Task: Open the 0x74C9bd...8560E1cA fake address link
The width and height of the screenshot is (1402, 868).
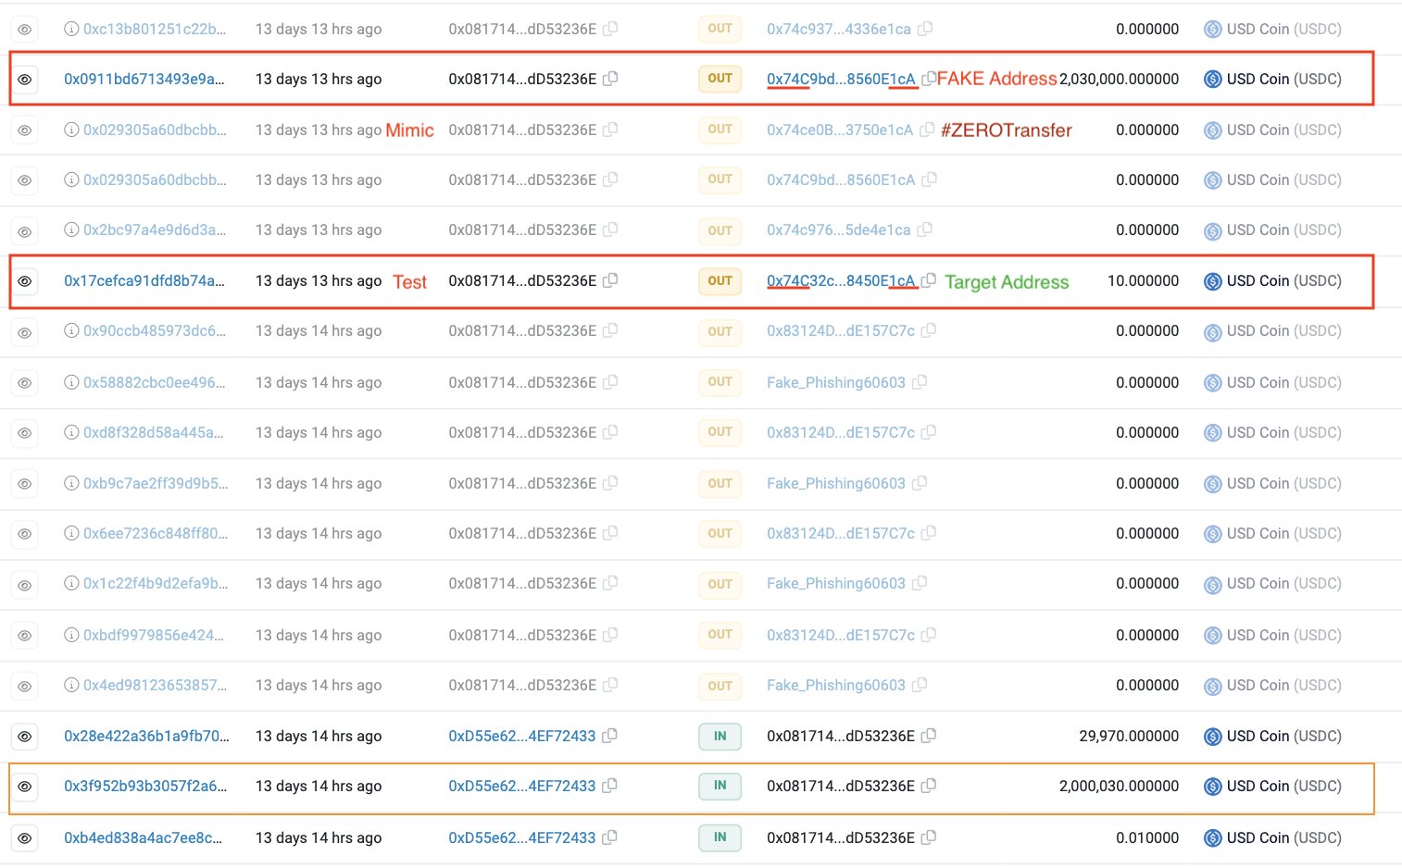Action: point(839,79)
